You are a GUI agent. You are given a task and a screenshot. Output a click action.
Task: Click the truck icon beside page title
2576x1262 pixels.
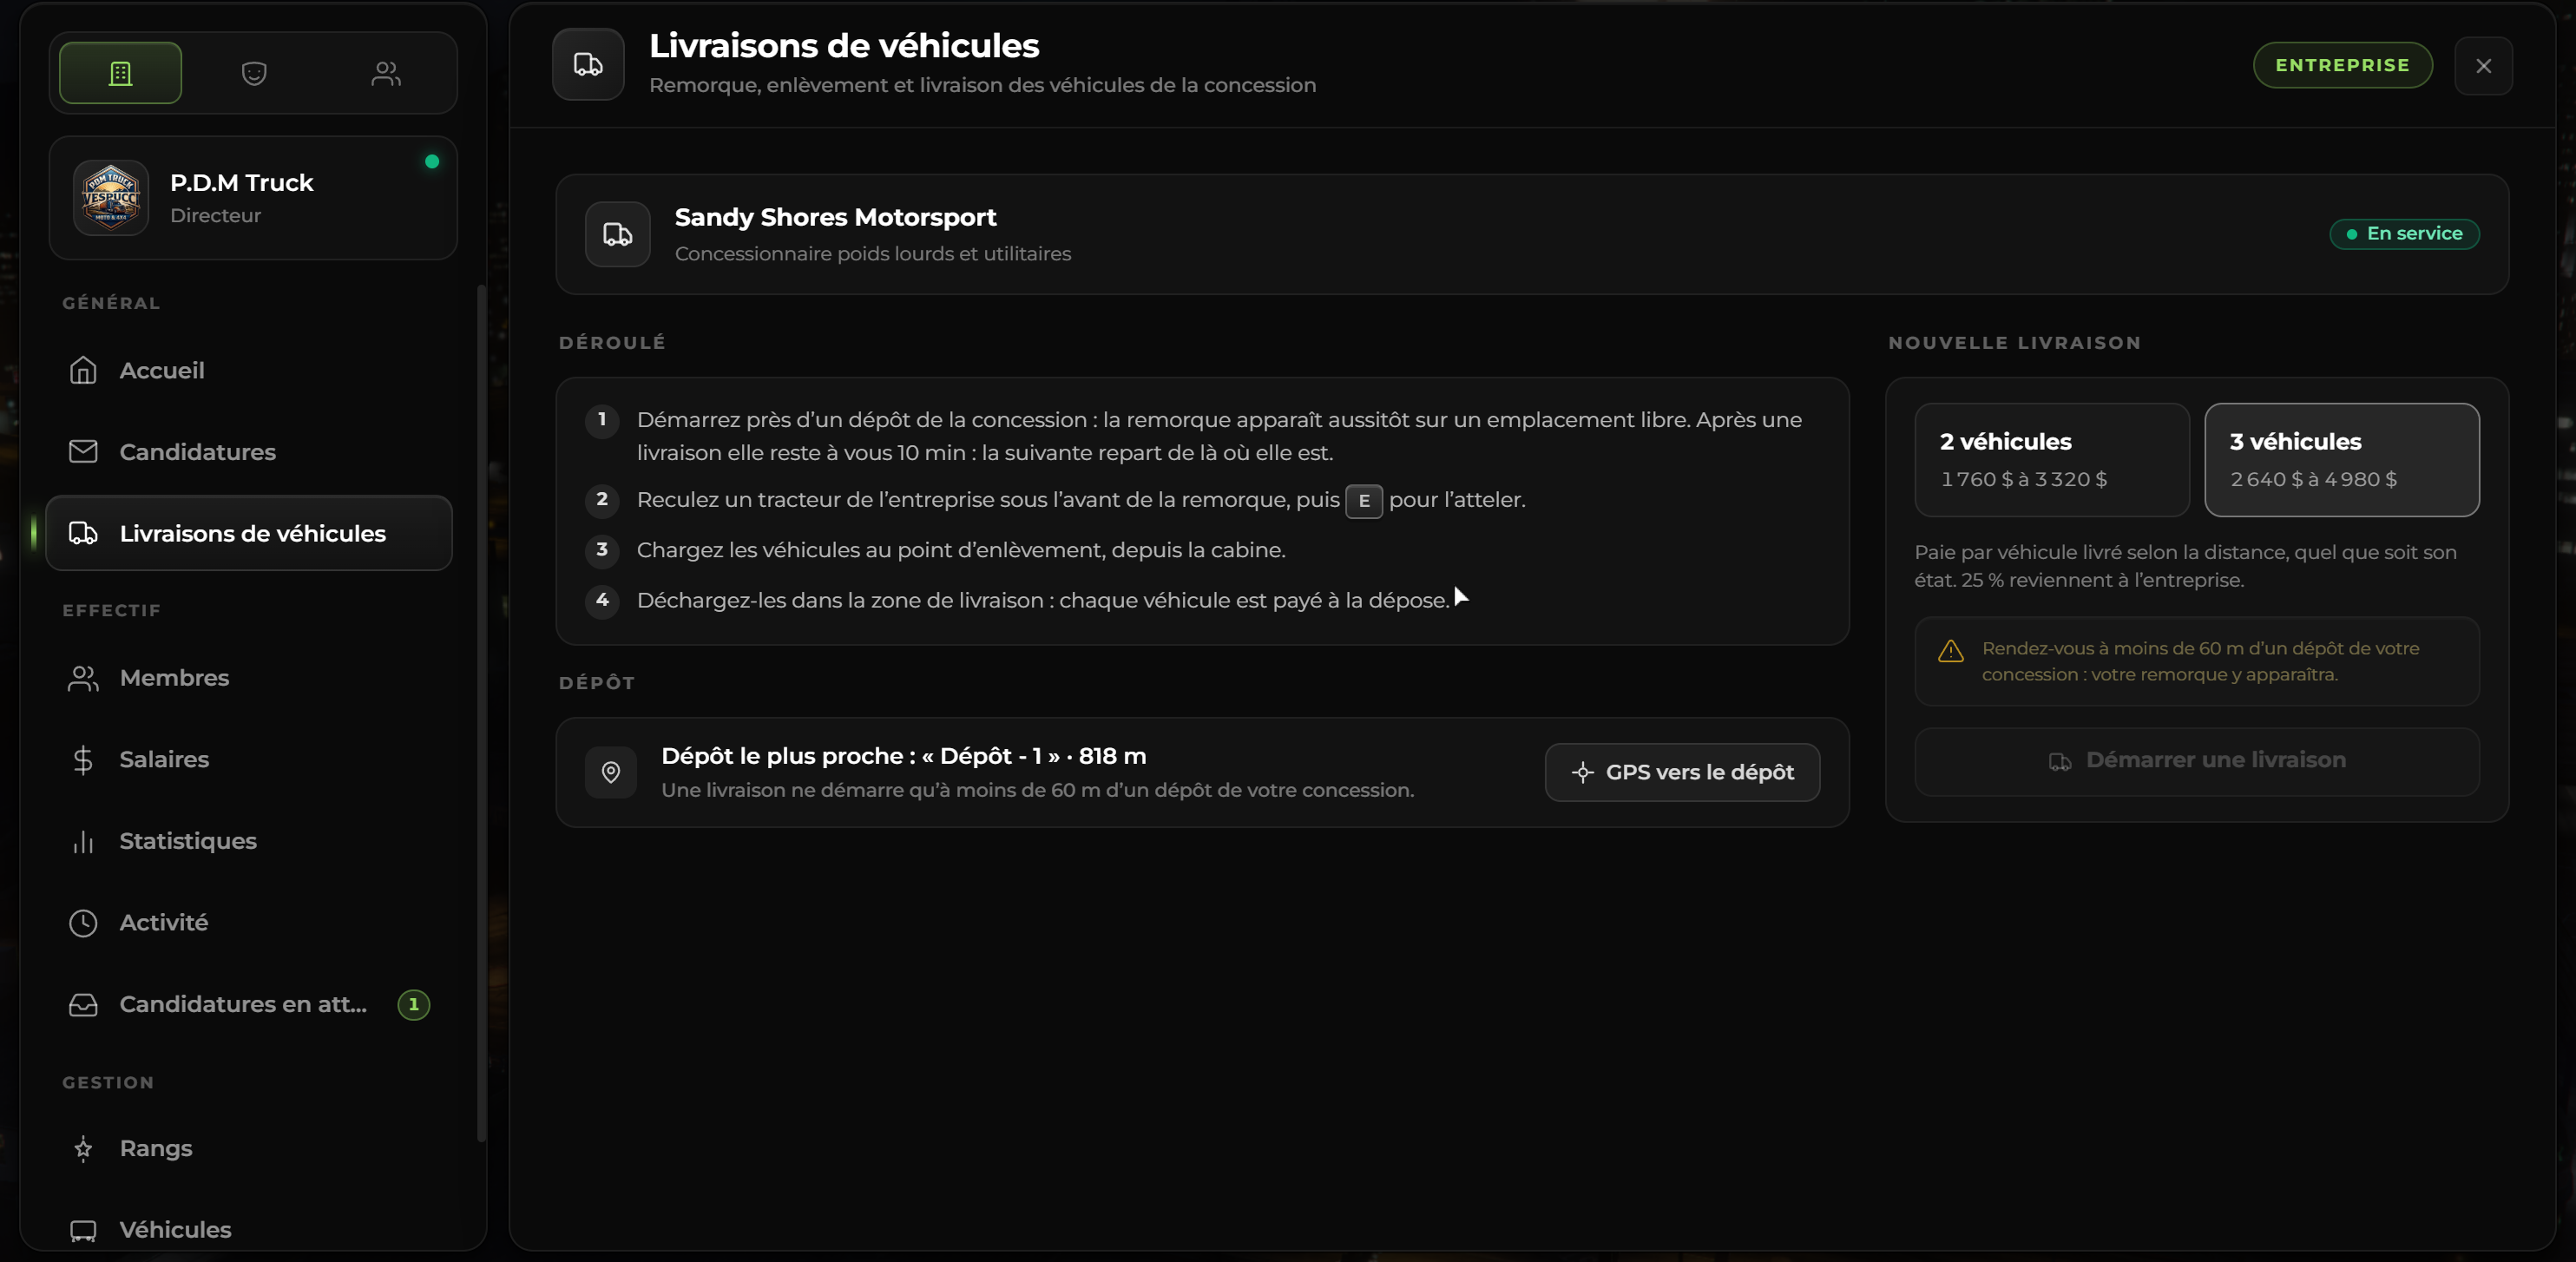[x=588, y=65]
